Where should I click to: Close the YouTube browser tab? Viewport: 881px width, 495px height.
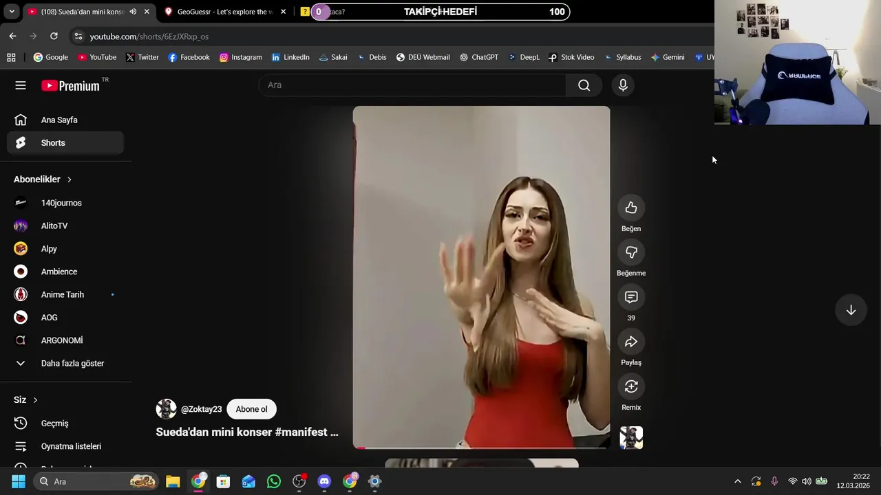[x=147, y=12]
